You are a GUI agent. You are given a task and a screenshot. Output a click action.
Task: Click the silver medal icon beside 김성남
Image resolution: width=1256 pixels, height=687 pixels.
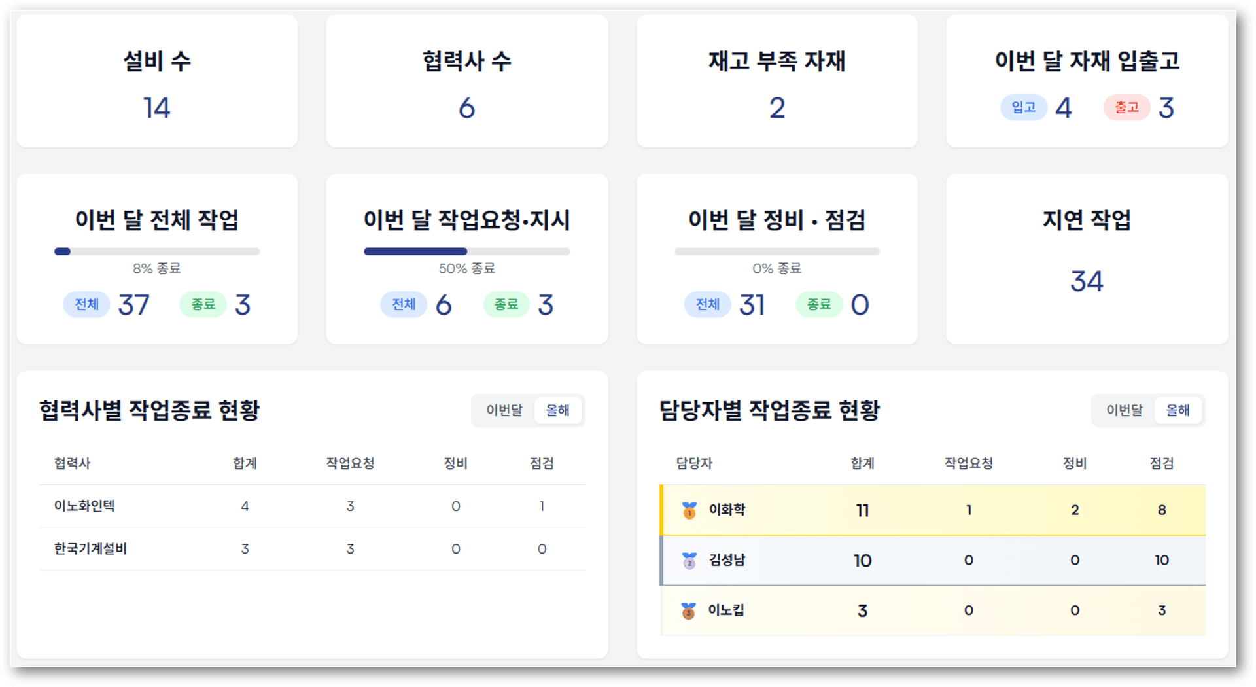[689, 561]
